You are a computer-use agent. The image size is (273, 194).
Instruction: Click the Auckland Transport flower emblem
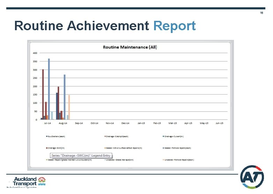42,181
